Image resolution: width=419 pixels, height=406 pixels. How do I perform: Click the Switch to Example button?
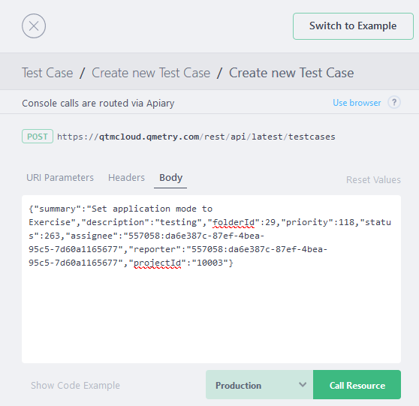(353, 26)
